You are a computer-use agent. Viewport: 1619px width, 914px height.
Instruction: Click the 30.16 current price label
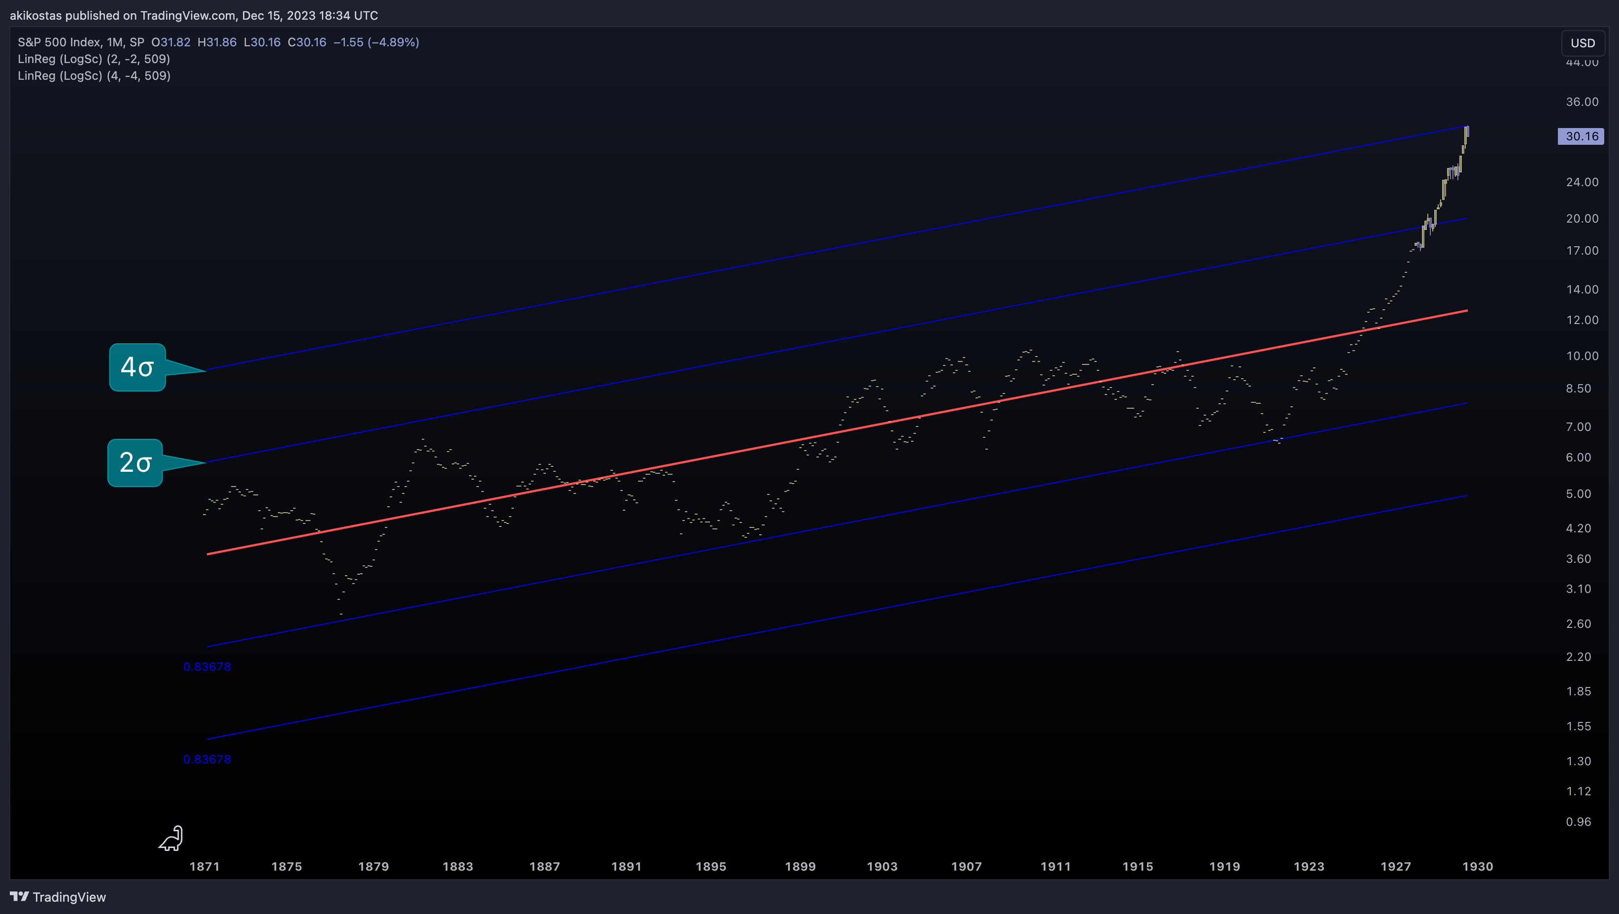[x=1581, y=136]
